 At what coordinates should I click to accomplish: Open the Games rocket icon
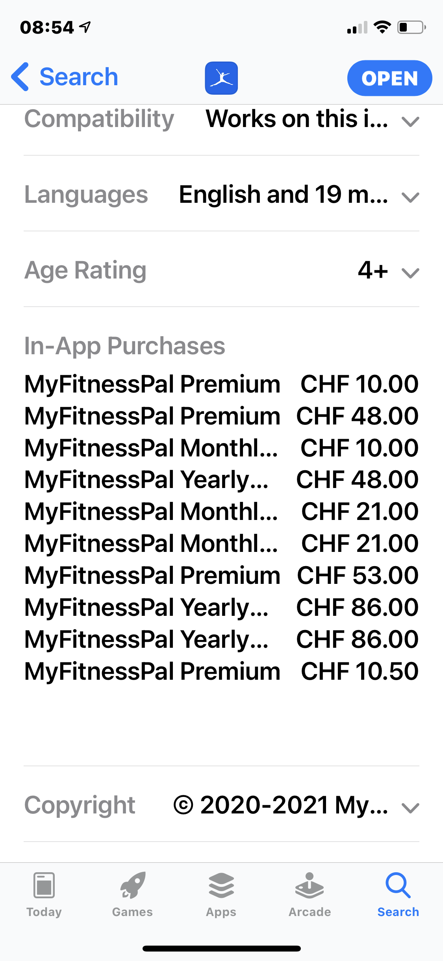click(133, 885)
